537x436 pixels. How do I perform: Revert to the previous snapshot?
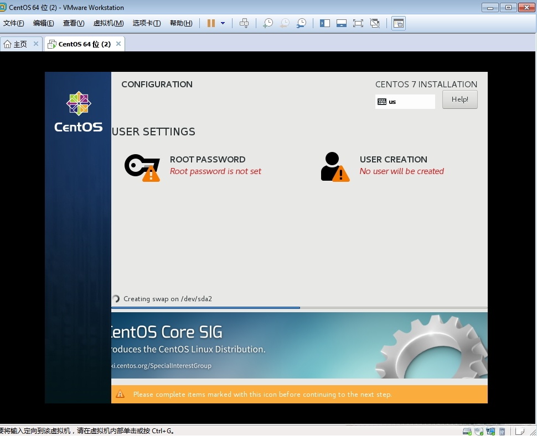click(285, 23)
